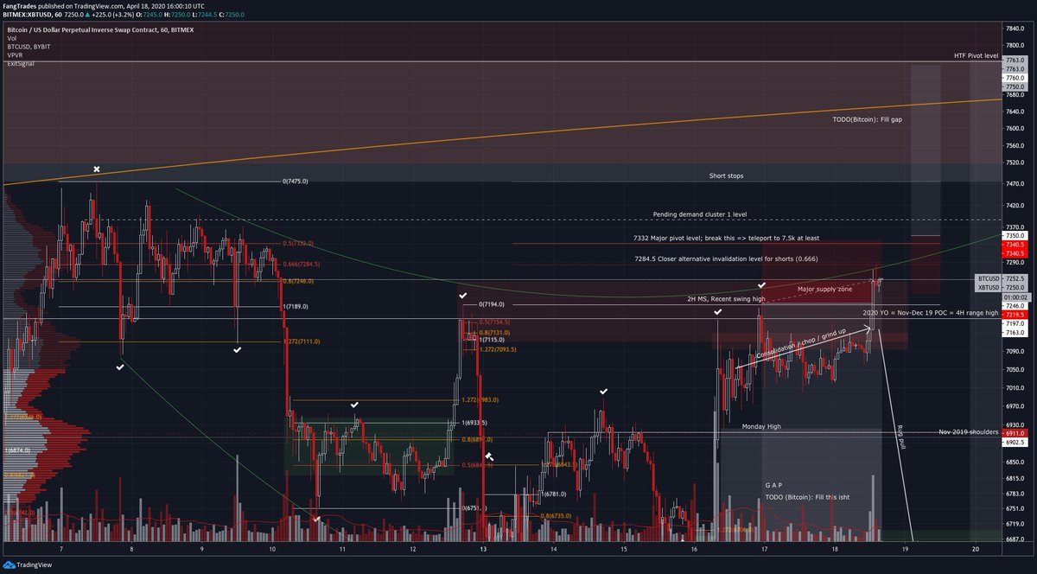Click the 7284.5 Closer alternative invalidation text
Viewport: 1037px width, 574px height.
coord(726,258)
